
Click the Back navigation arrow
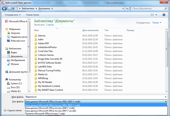pyautogui.click(x=4, y=9)
